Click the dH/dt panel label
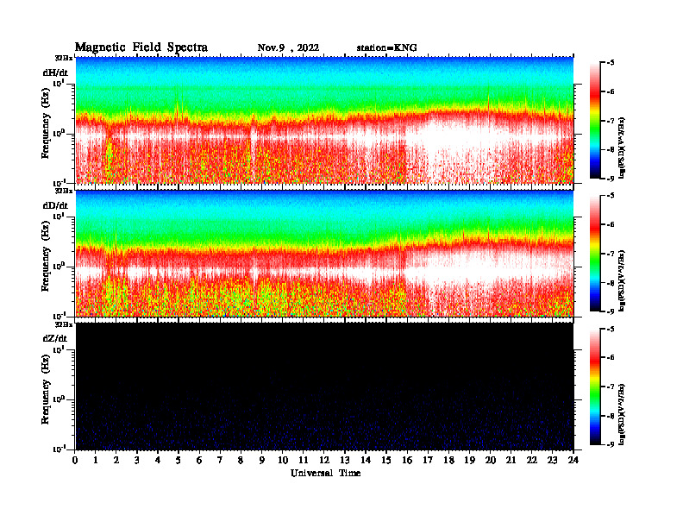The image size is (683, 528). point(55,72)
